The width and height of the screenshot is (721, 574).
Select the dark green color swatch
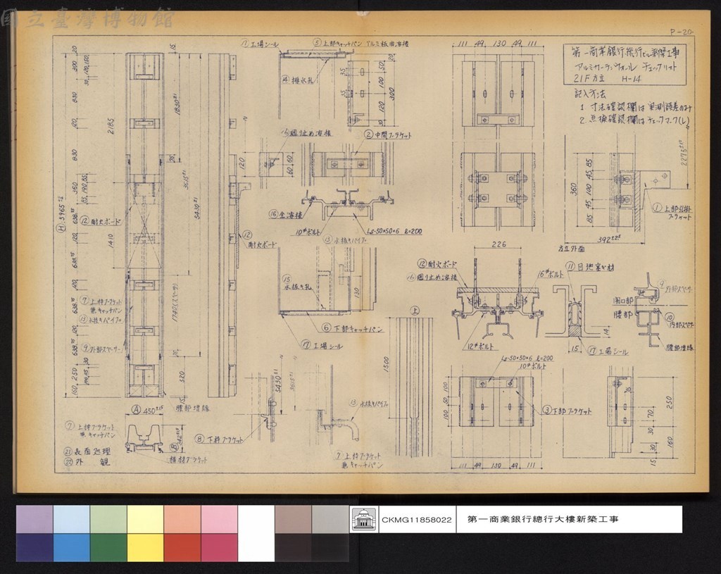108,547
